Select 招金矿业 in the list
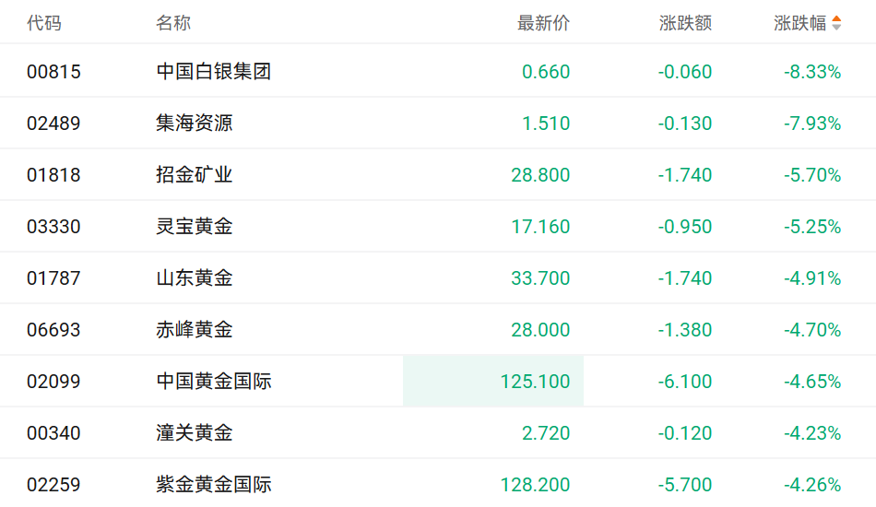 pyautogui.click(x=195, y=174)
